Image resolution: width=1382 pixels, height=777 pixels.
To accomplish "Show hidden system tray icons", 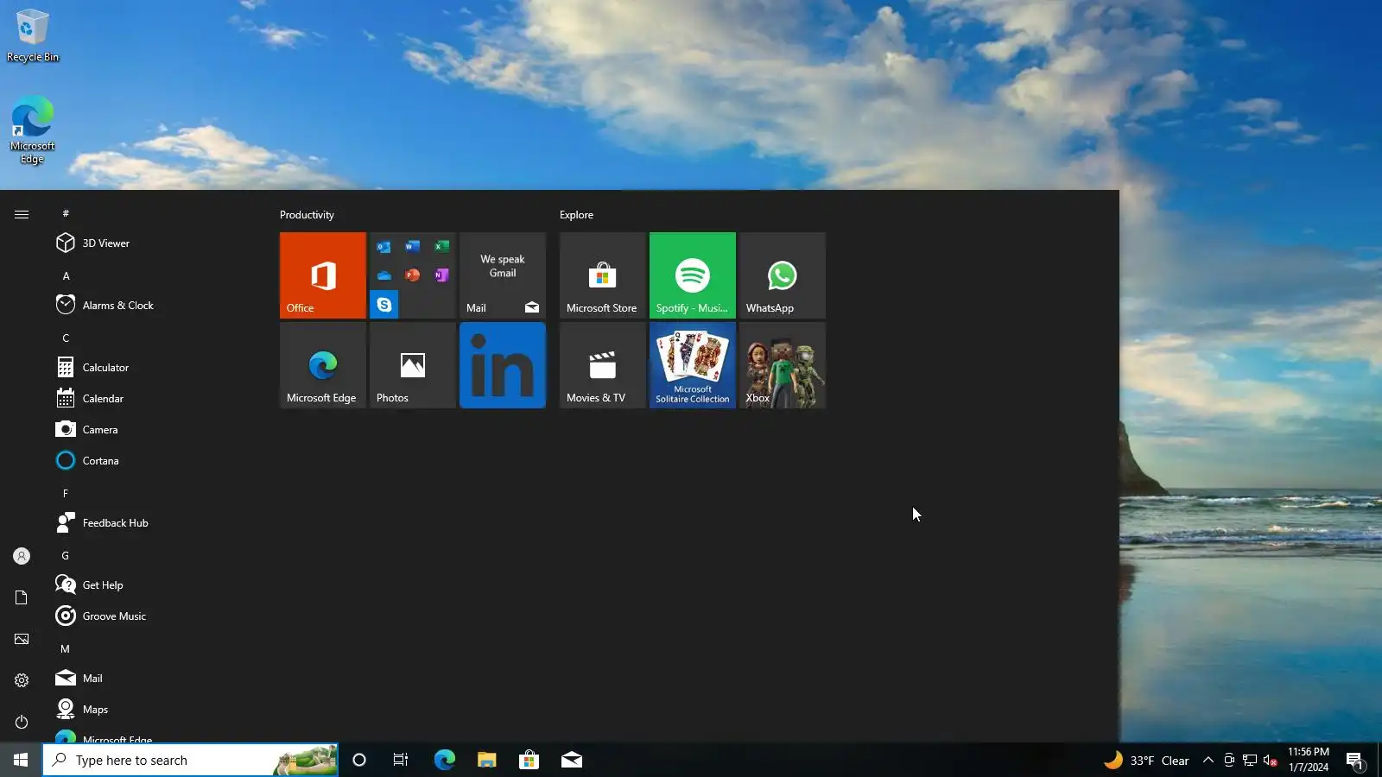I will [1208, 760].
